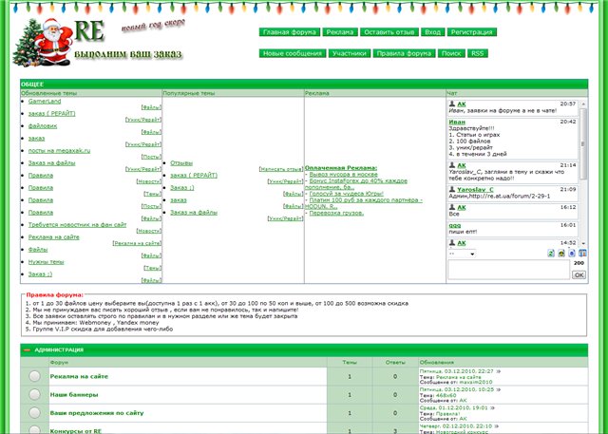Click status icon beside Ваши предложения по сайту
Image resolution: width=608 pixels, height=434 pixels.
pos(34,414)
